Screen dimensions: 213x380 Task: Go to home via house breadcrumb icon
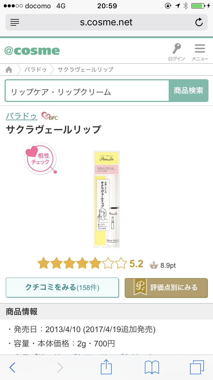click(x=9, y=70)
